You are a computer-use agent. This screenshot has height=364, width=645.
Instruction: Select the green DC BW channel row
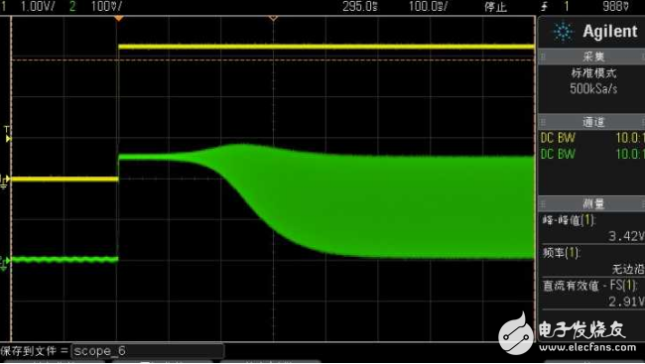591,154
